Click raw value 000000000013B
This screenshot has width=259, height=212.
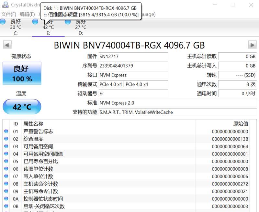[x=230, y=139]
